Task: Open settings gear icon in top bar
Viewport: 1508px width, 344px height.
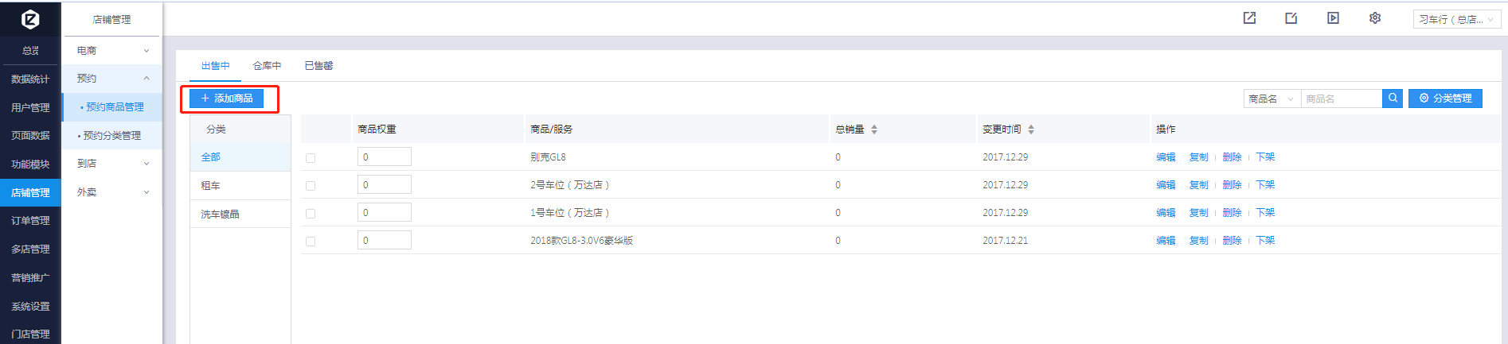Action: (1375, 18)
